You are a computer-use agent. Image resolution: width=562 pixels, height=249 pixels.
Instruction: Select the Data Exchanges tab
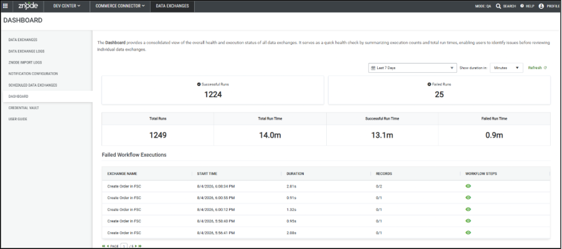tap(172, 6)
